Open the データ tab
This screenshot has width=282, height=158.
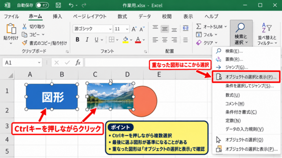click(x=145, y=17)
